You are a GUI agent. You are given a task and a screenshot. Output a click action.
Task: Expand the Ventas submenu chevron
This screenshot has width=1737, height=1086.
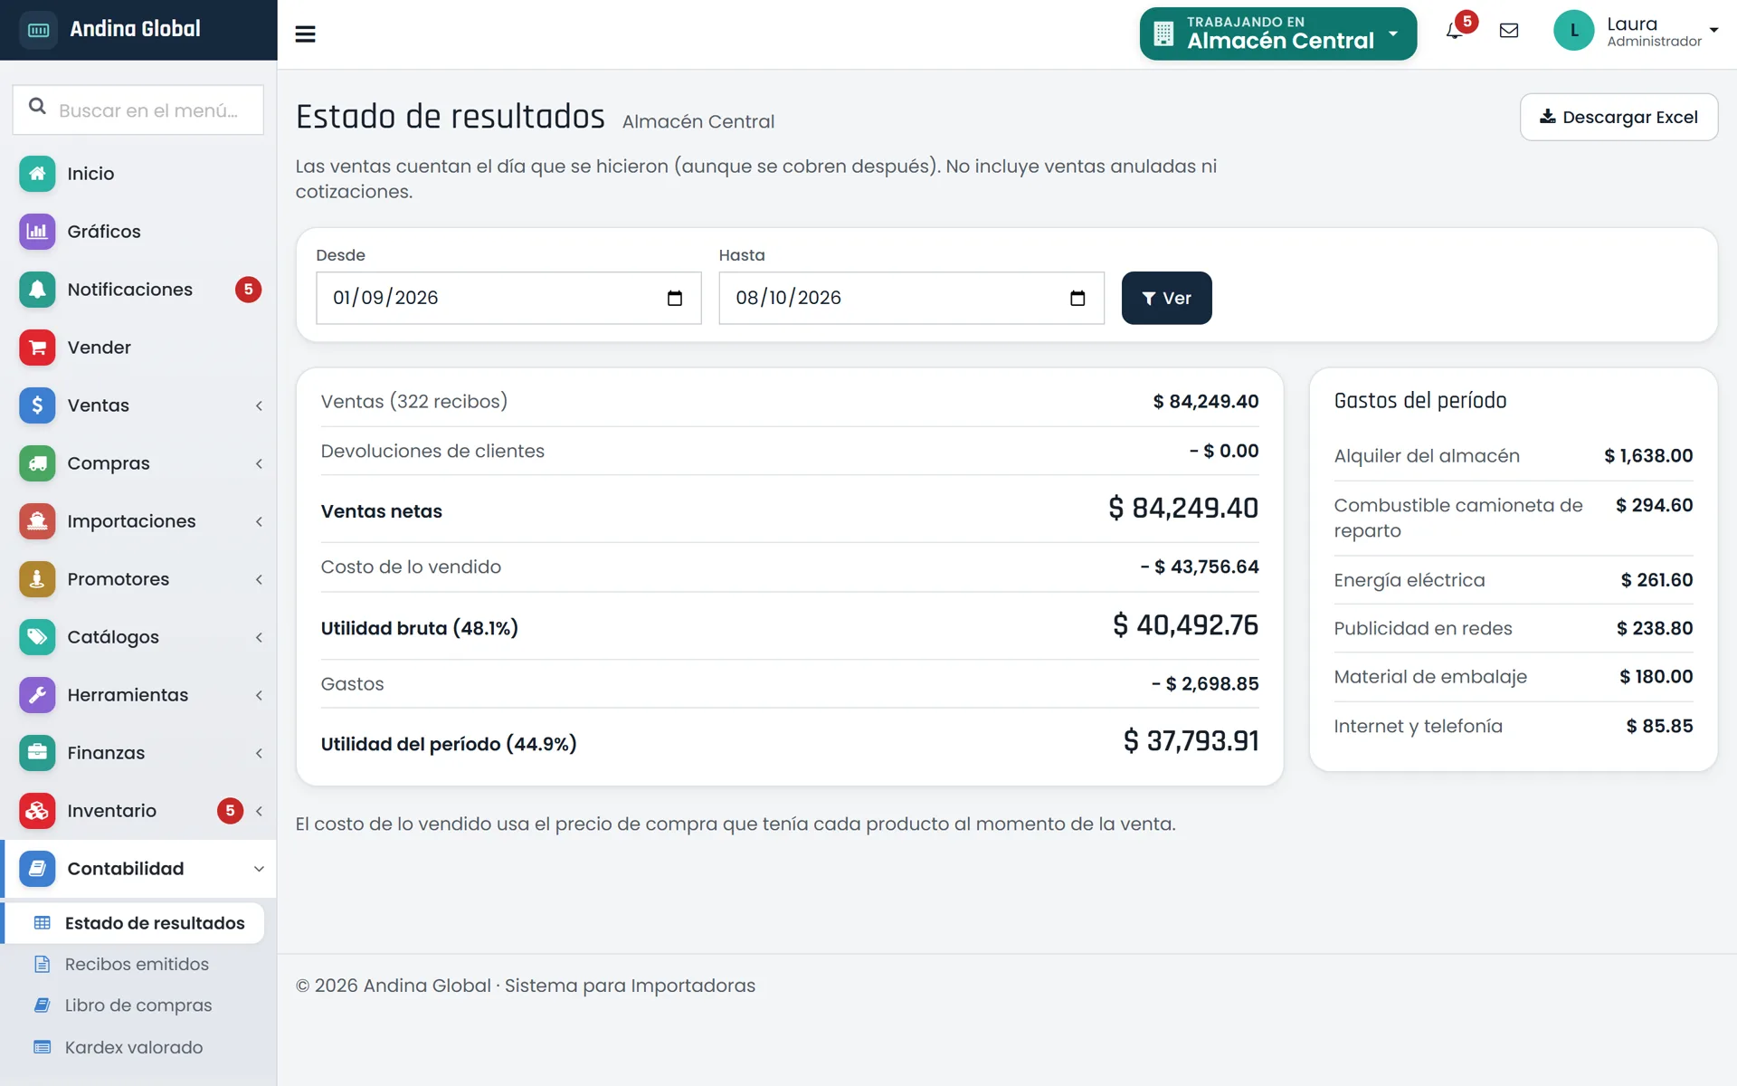pos(259,405)
